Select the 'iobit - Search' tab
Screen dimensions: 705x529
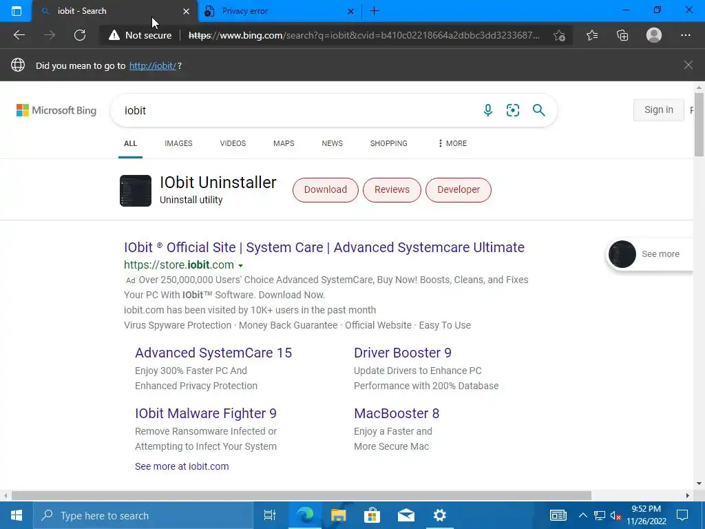pyautogui.click(x=115, y=11)
